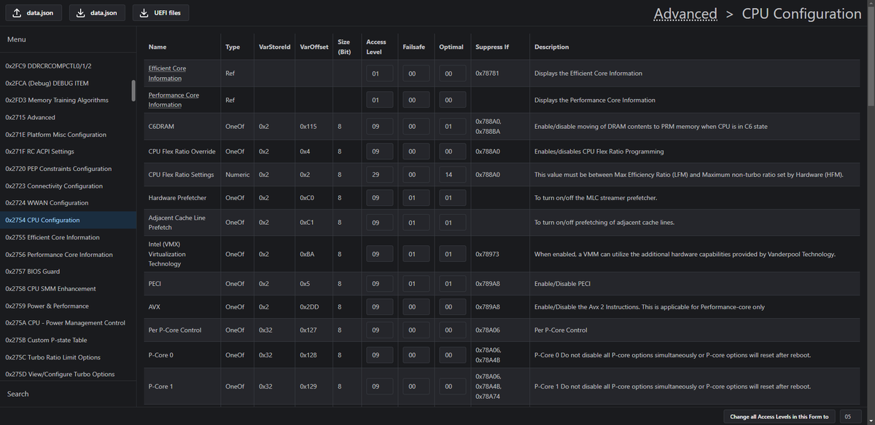Open the Performance Core Information link in table

pos(173,100)
